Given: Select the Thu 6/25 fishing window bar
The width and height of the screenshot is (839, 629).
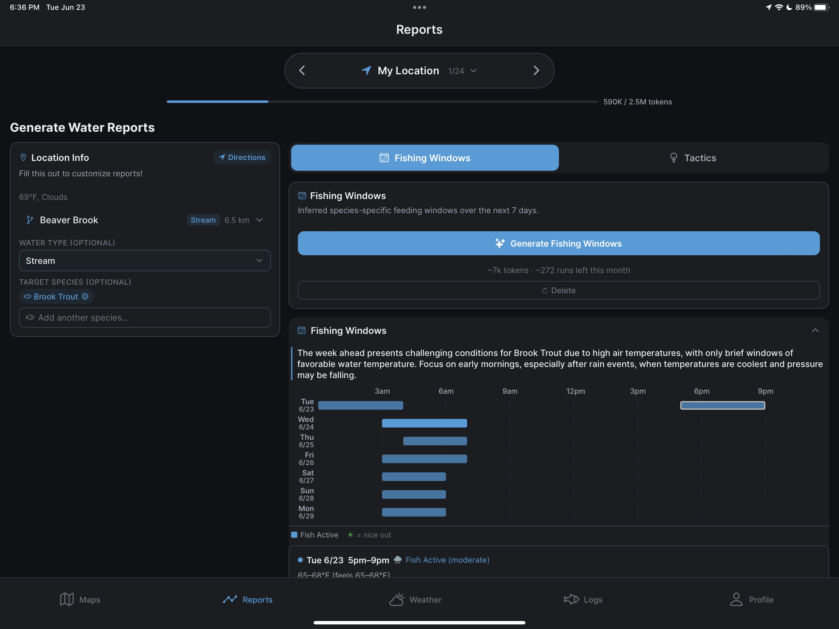Looking at the screenshot, I should tap(435, 441).
